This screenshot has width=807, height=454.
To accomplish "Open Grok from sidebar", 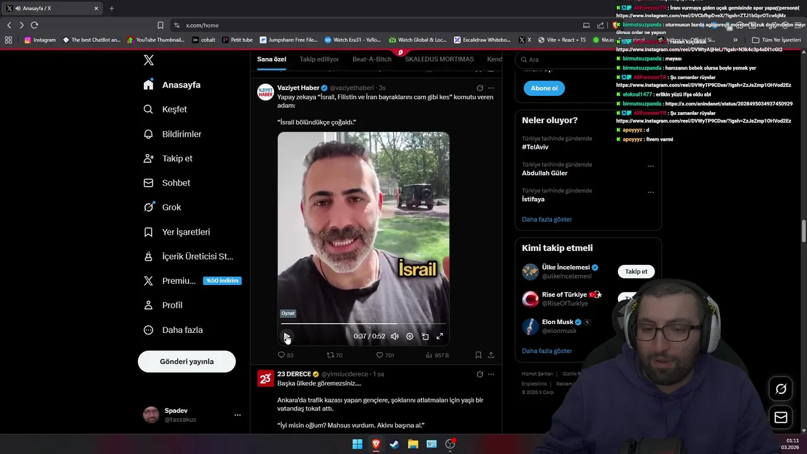I will (x=163, y=207).
